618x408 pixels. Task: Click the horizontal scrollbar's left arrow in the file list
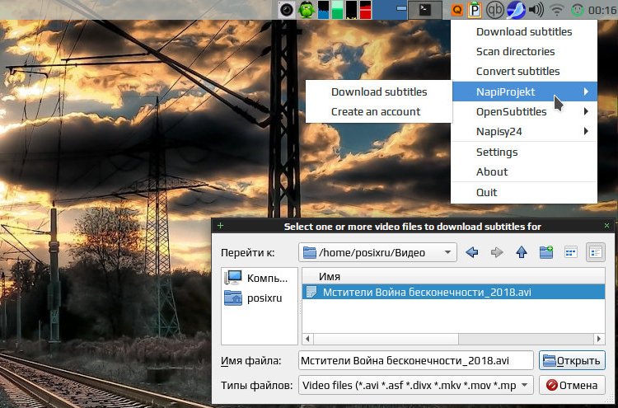click(307, 339)
